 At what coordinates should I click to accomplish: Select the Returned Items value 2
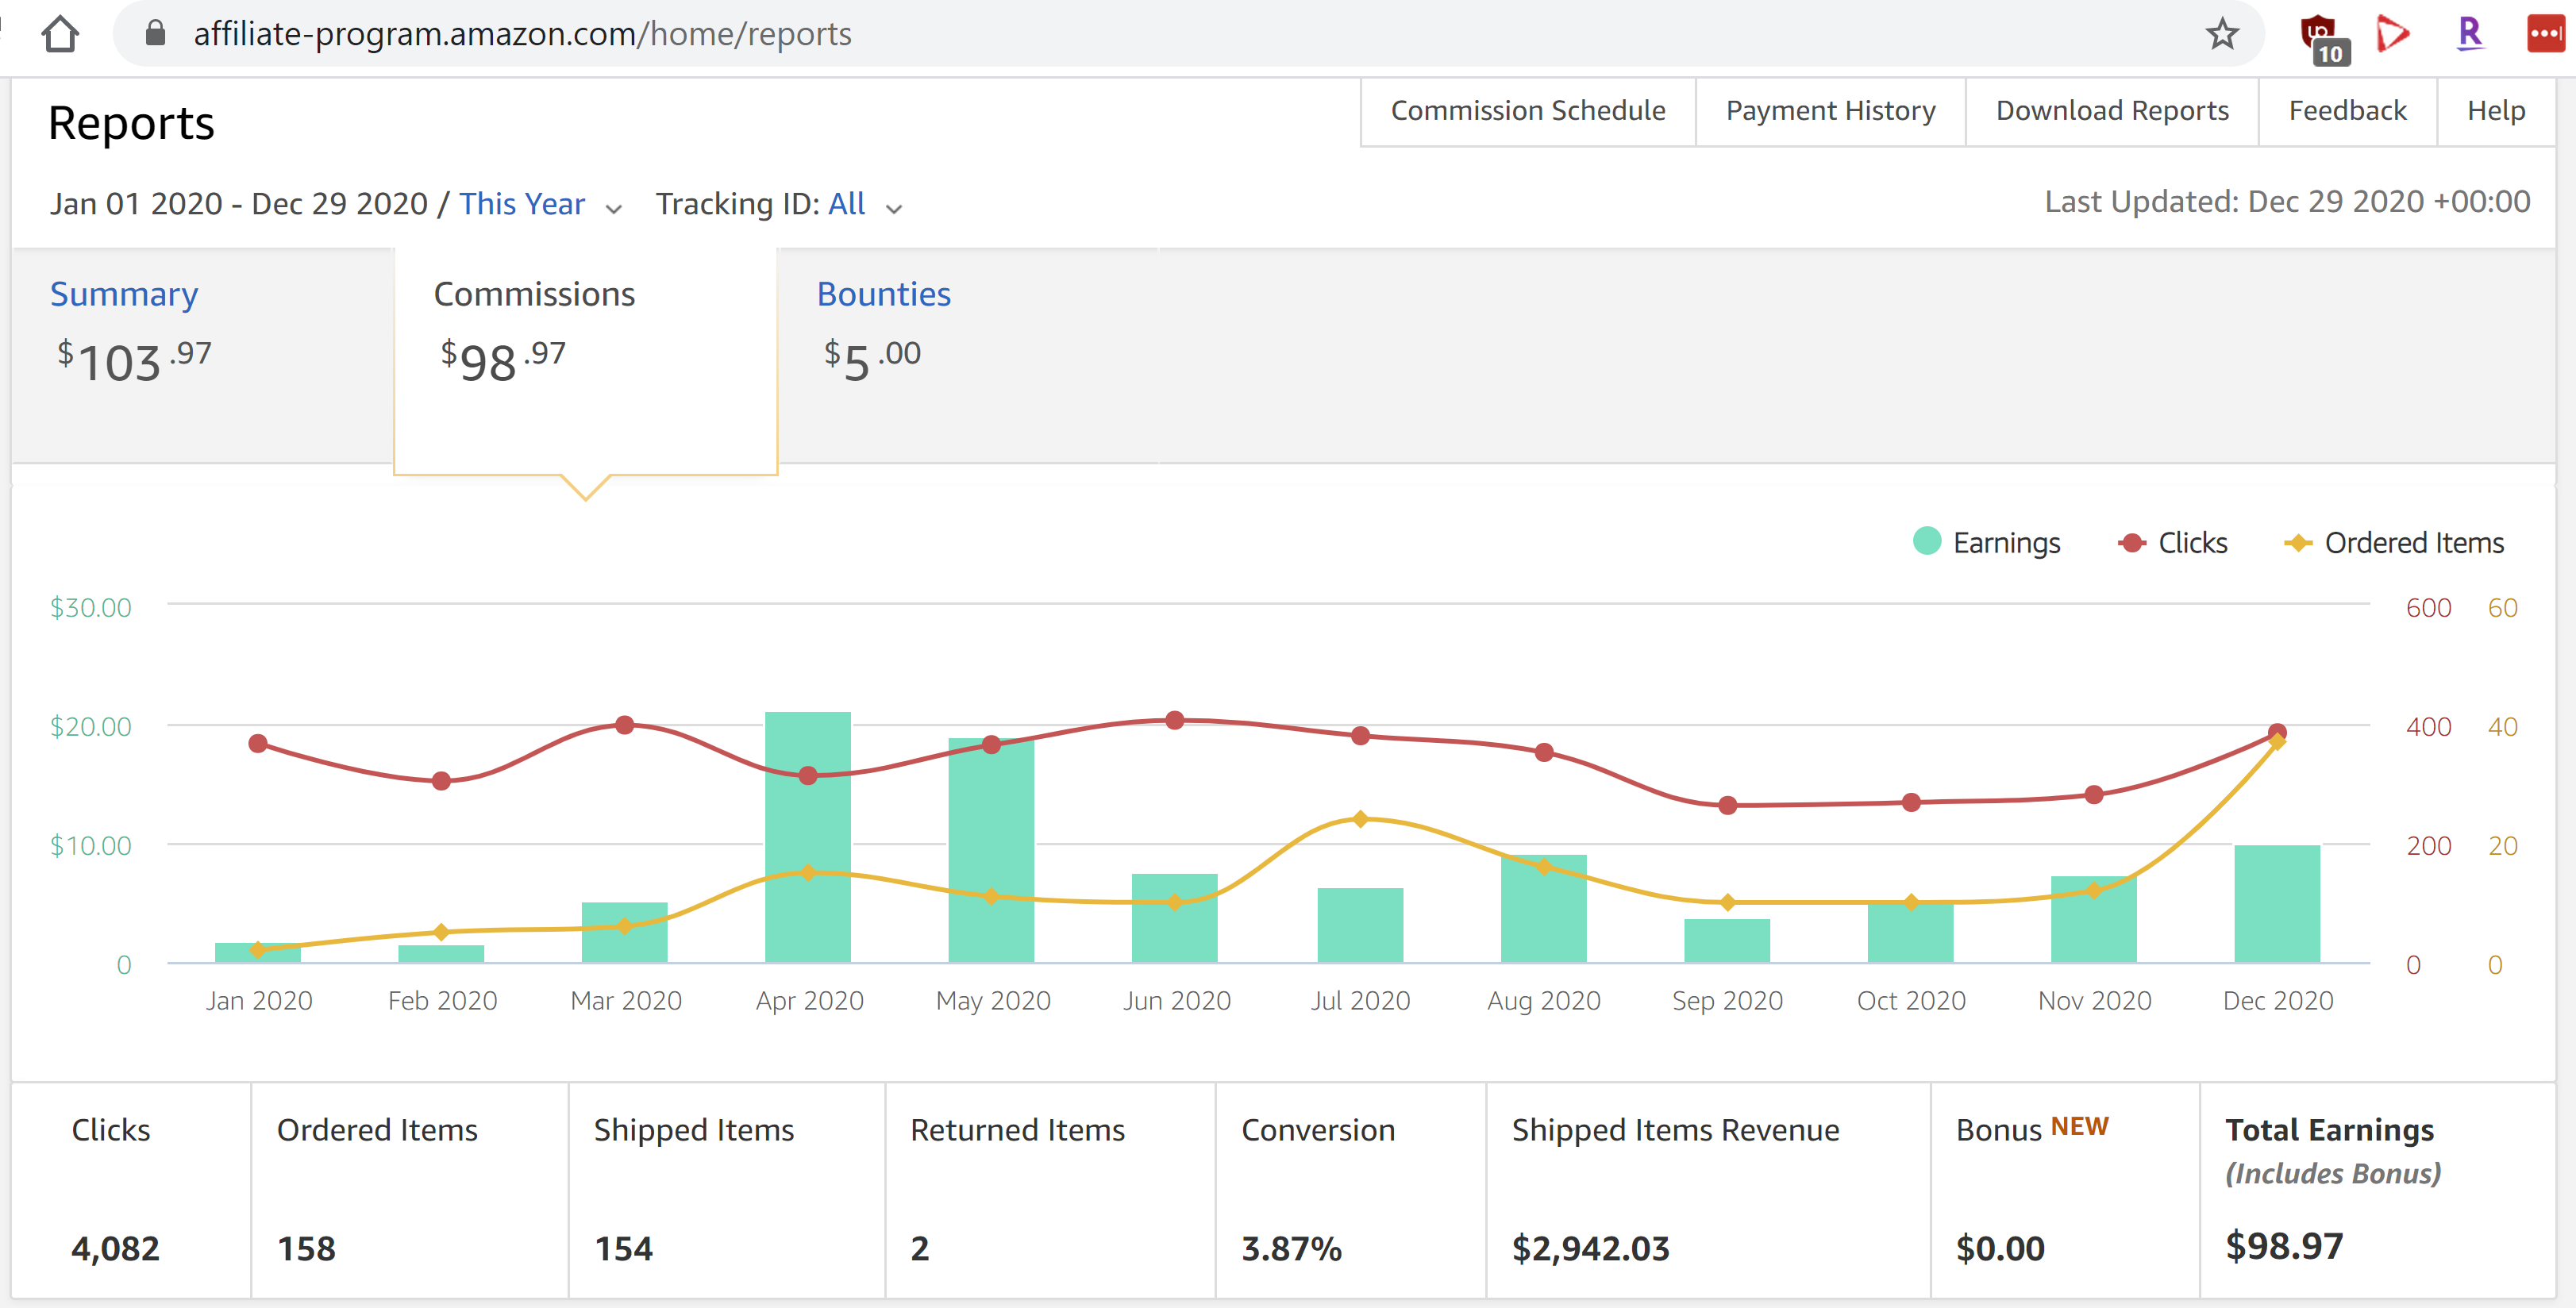919,1249
